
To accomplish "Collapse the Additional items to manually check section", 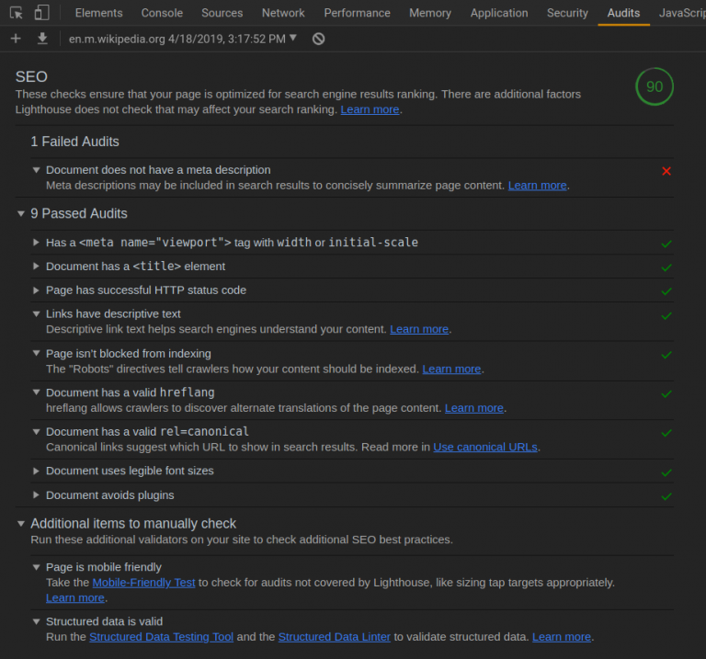I will click(21, 524).
